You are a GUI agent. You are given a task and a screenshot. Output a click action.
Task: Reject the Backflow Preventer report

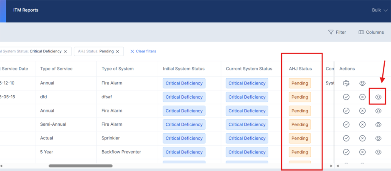pyautogui.click(x=362, y=152)
